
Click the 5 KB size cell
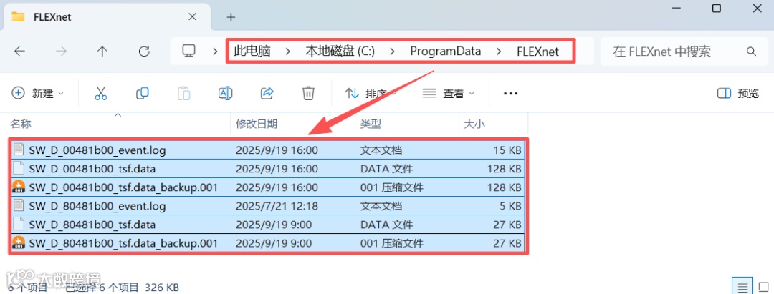pos(510,206)
